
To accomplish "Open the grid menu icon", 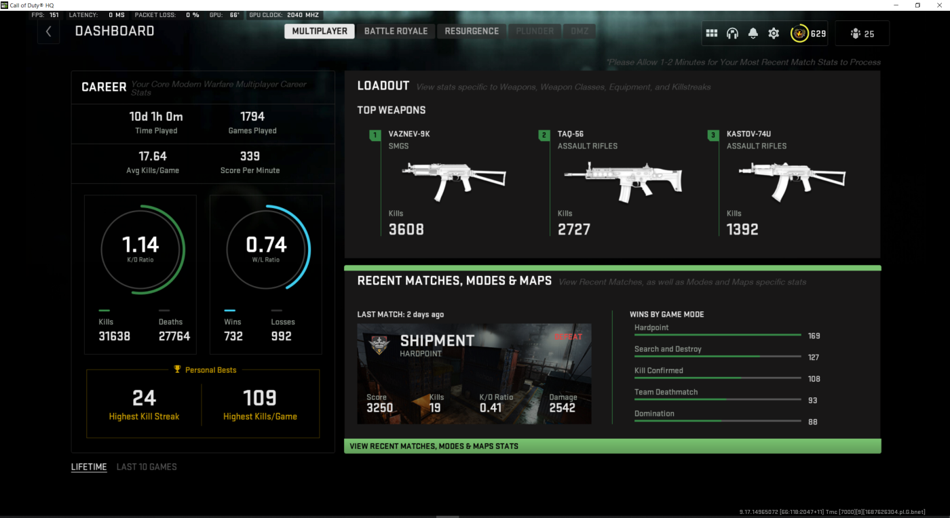I will [x=712, y=33].
